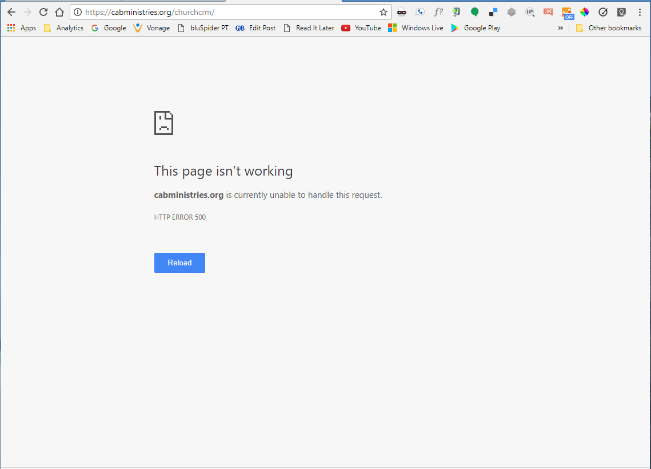651x469 pixels.
Task: Open the orange Klout K extension
Action: 548,11
